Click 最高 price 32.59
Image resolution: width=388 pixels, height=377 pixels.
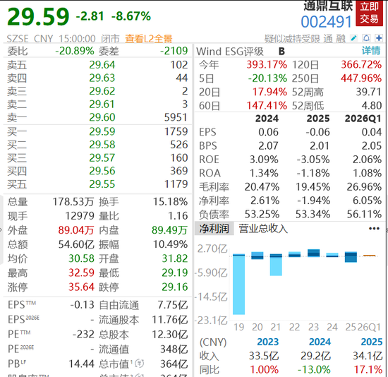81,273
